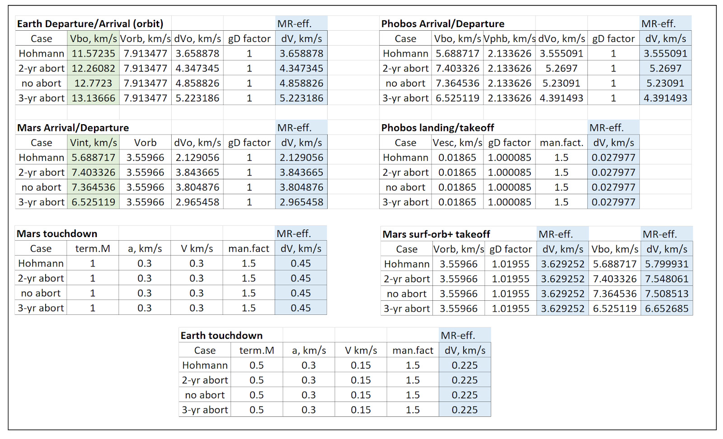Viewport: 723px width, 439px height.
Task: Click the Mars touchdown table title
Action: tap(57, 234)
